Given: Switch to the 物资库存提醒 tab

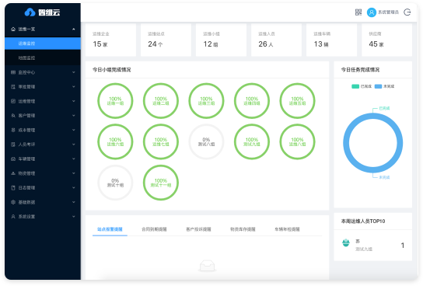Looking at the screenshot, I should coord(243,229).
